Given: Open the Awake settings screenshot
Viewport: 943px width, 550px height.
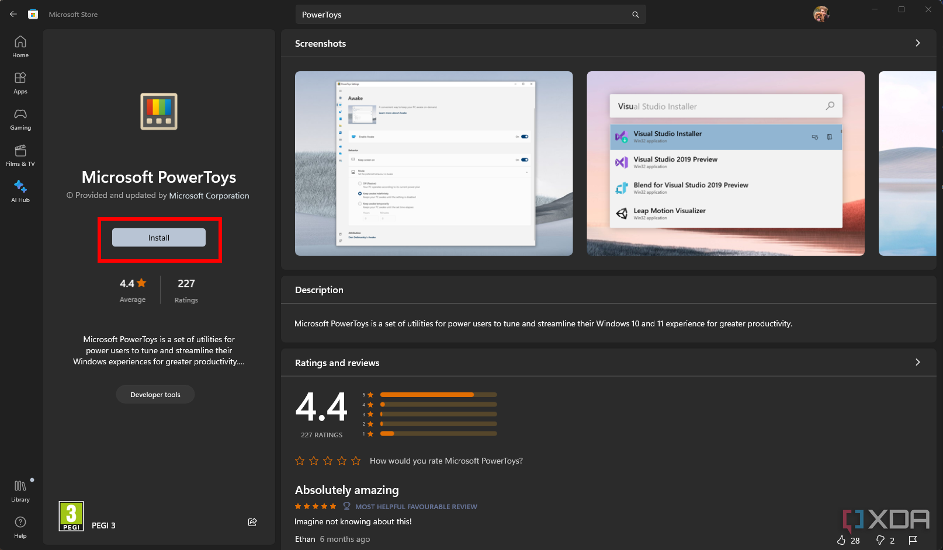Looking at the screenshot, I should (x=434, y=163).
